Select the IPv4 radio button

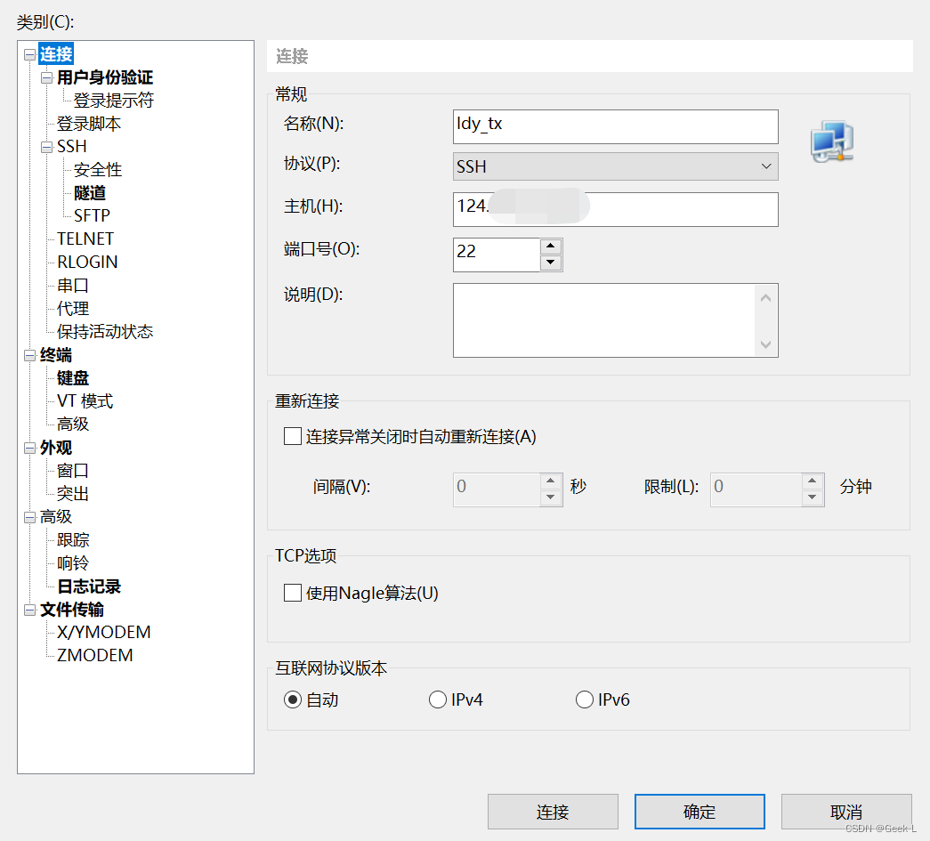coord(438,699)
